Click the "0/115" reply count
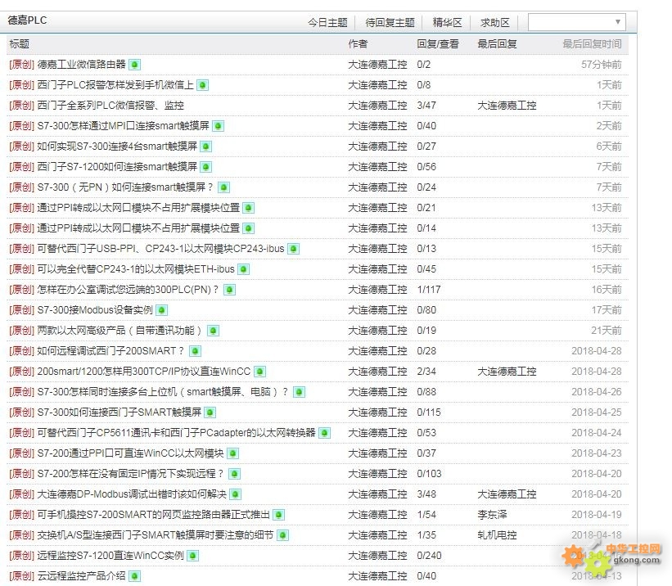This screenshot has width=672, height=586. (429, 412)
